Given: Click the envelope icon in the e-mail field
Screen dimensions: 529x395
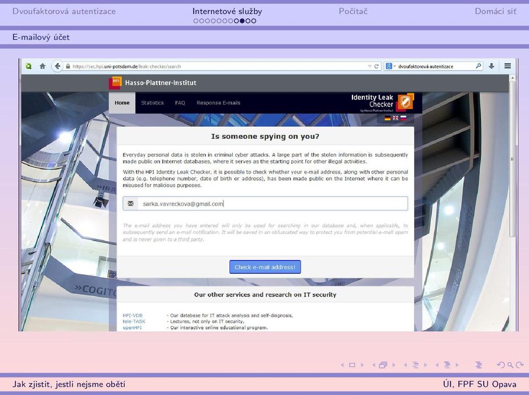Looking at the screenshot, I should (x=131, y=204).
